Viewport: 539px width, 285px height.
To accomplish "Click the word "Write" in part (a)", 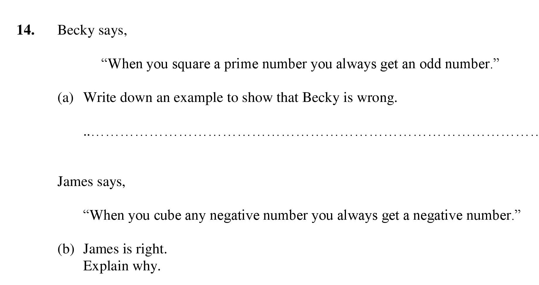I will 100,98.
